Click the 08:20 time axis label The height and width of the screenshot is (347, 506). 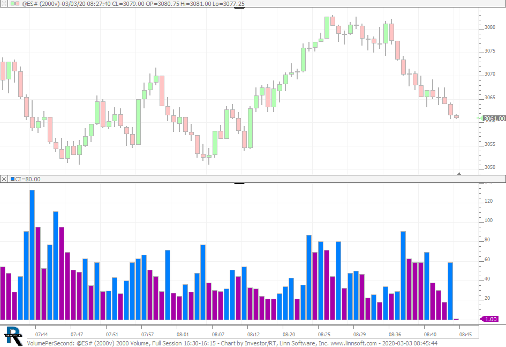tap(289, 335)
